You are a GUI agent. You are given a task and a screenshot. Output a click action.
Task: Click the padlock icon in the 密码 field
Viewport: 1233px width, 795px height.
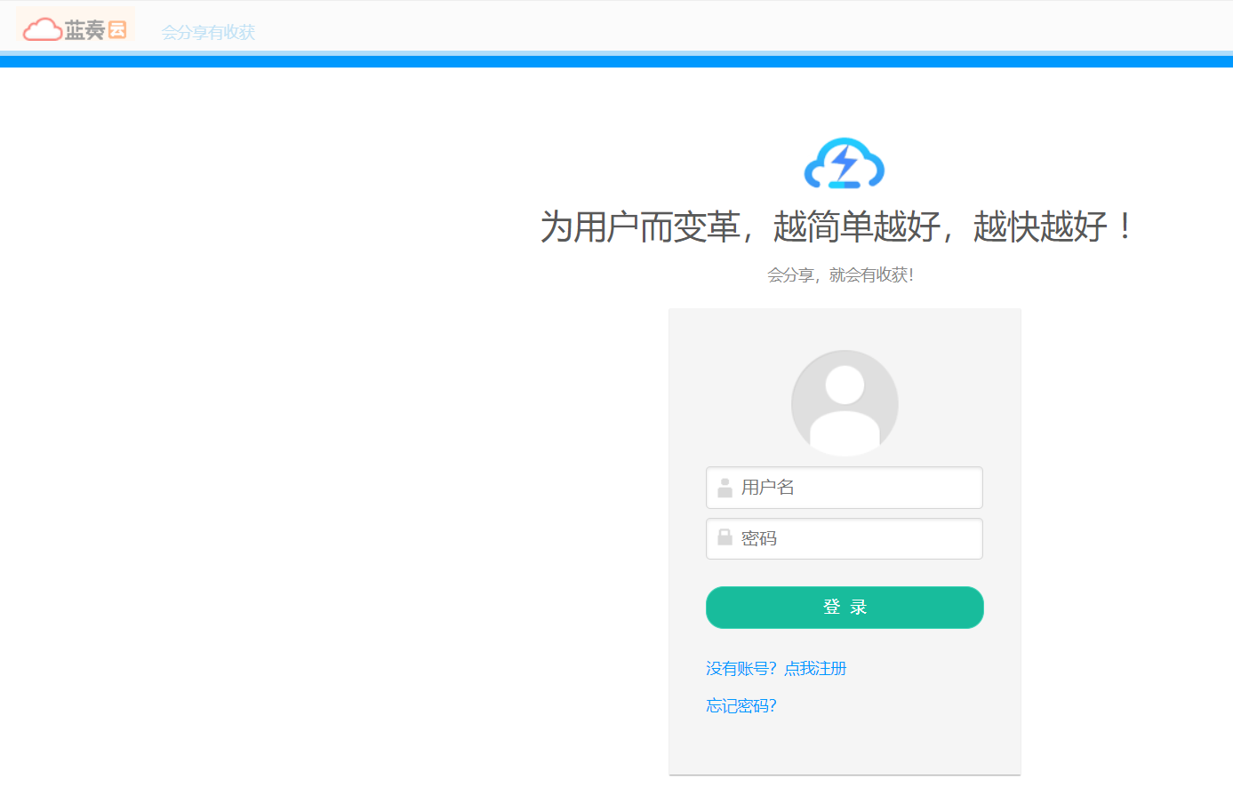click(725, 537)
